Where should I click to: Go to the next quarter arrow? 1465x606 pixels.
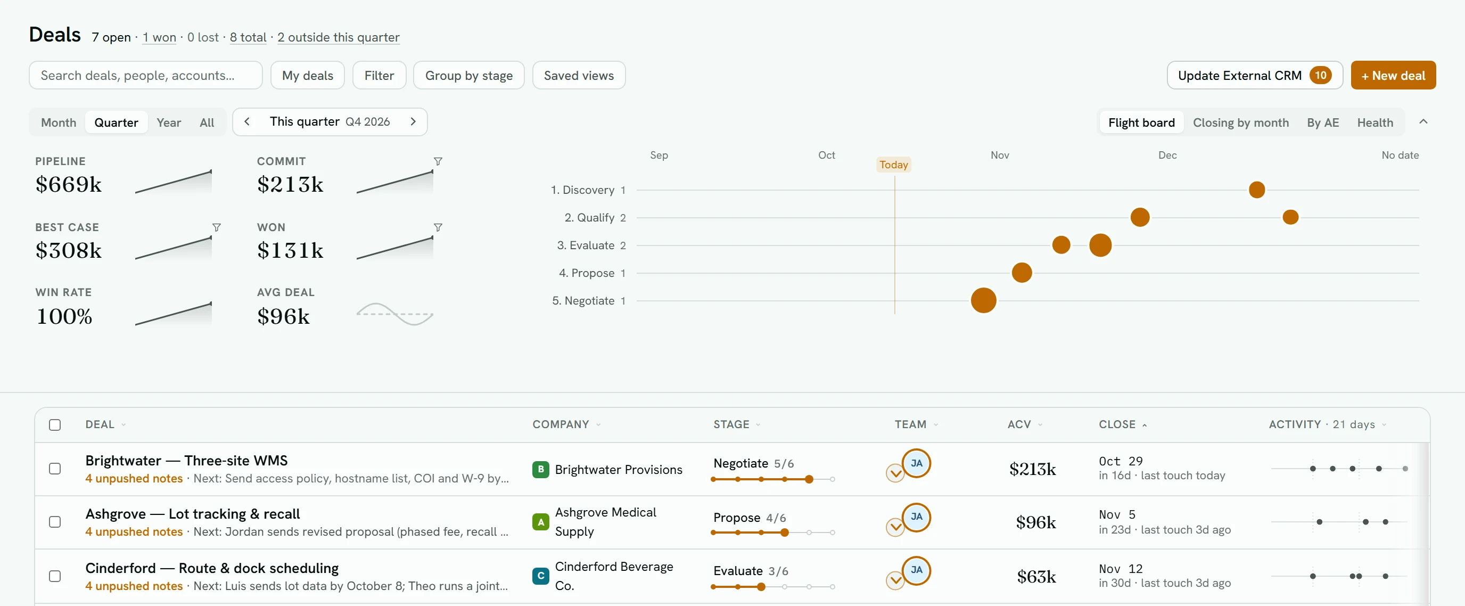[x=413, y=122]
